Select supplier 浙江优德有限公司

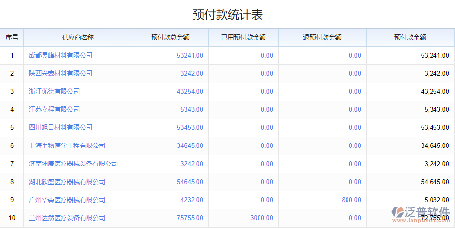coord(54,91)
